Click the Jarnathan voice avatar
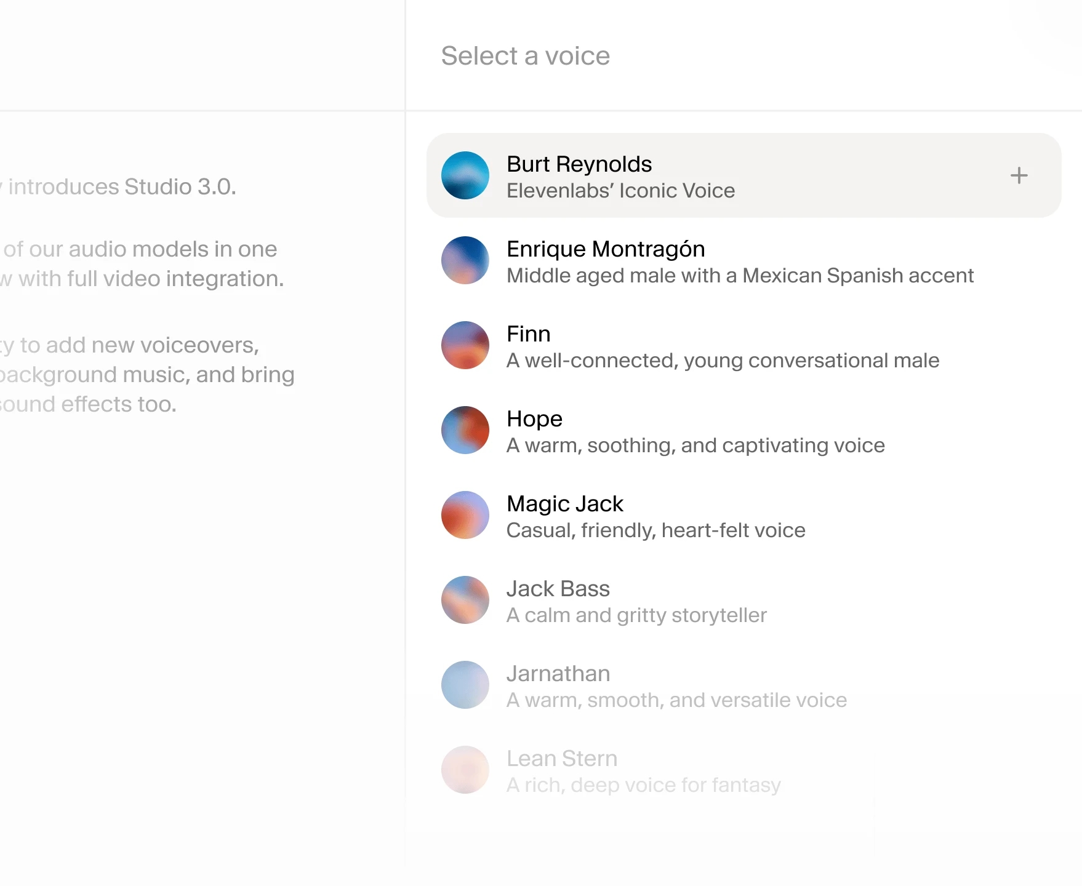This screenshot has width=1082, height=886. click(465, 685)
